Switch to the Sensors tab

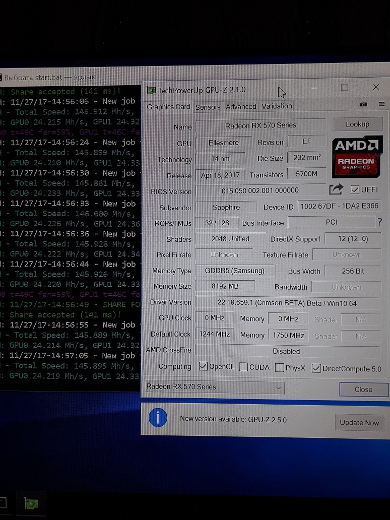208,107
